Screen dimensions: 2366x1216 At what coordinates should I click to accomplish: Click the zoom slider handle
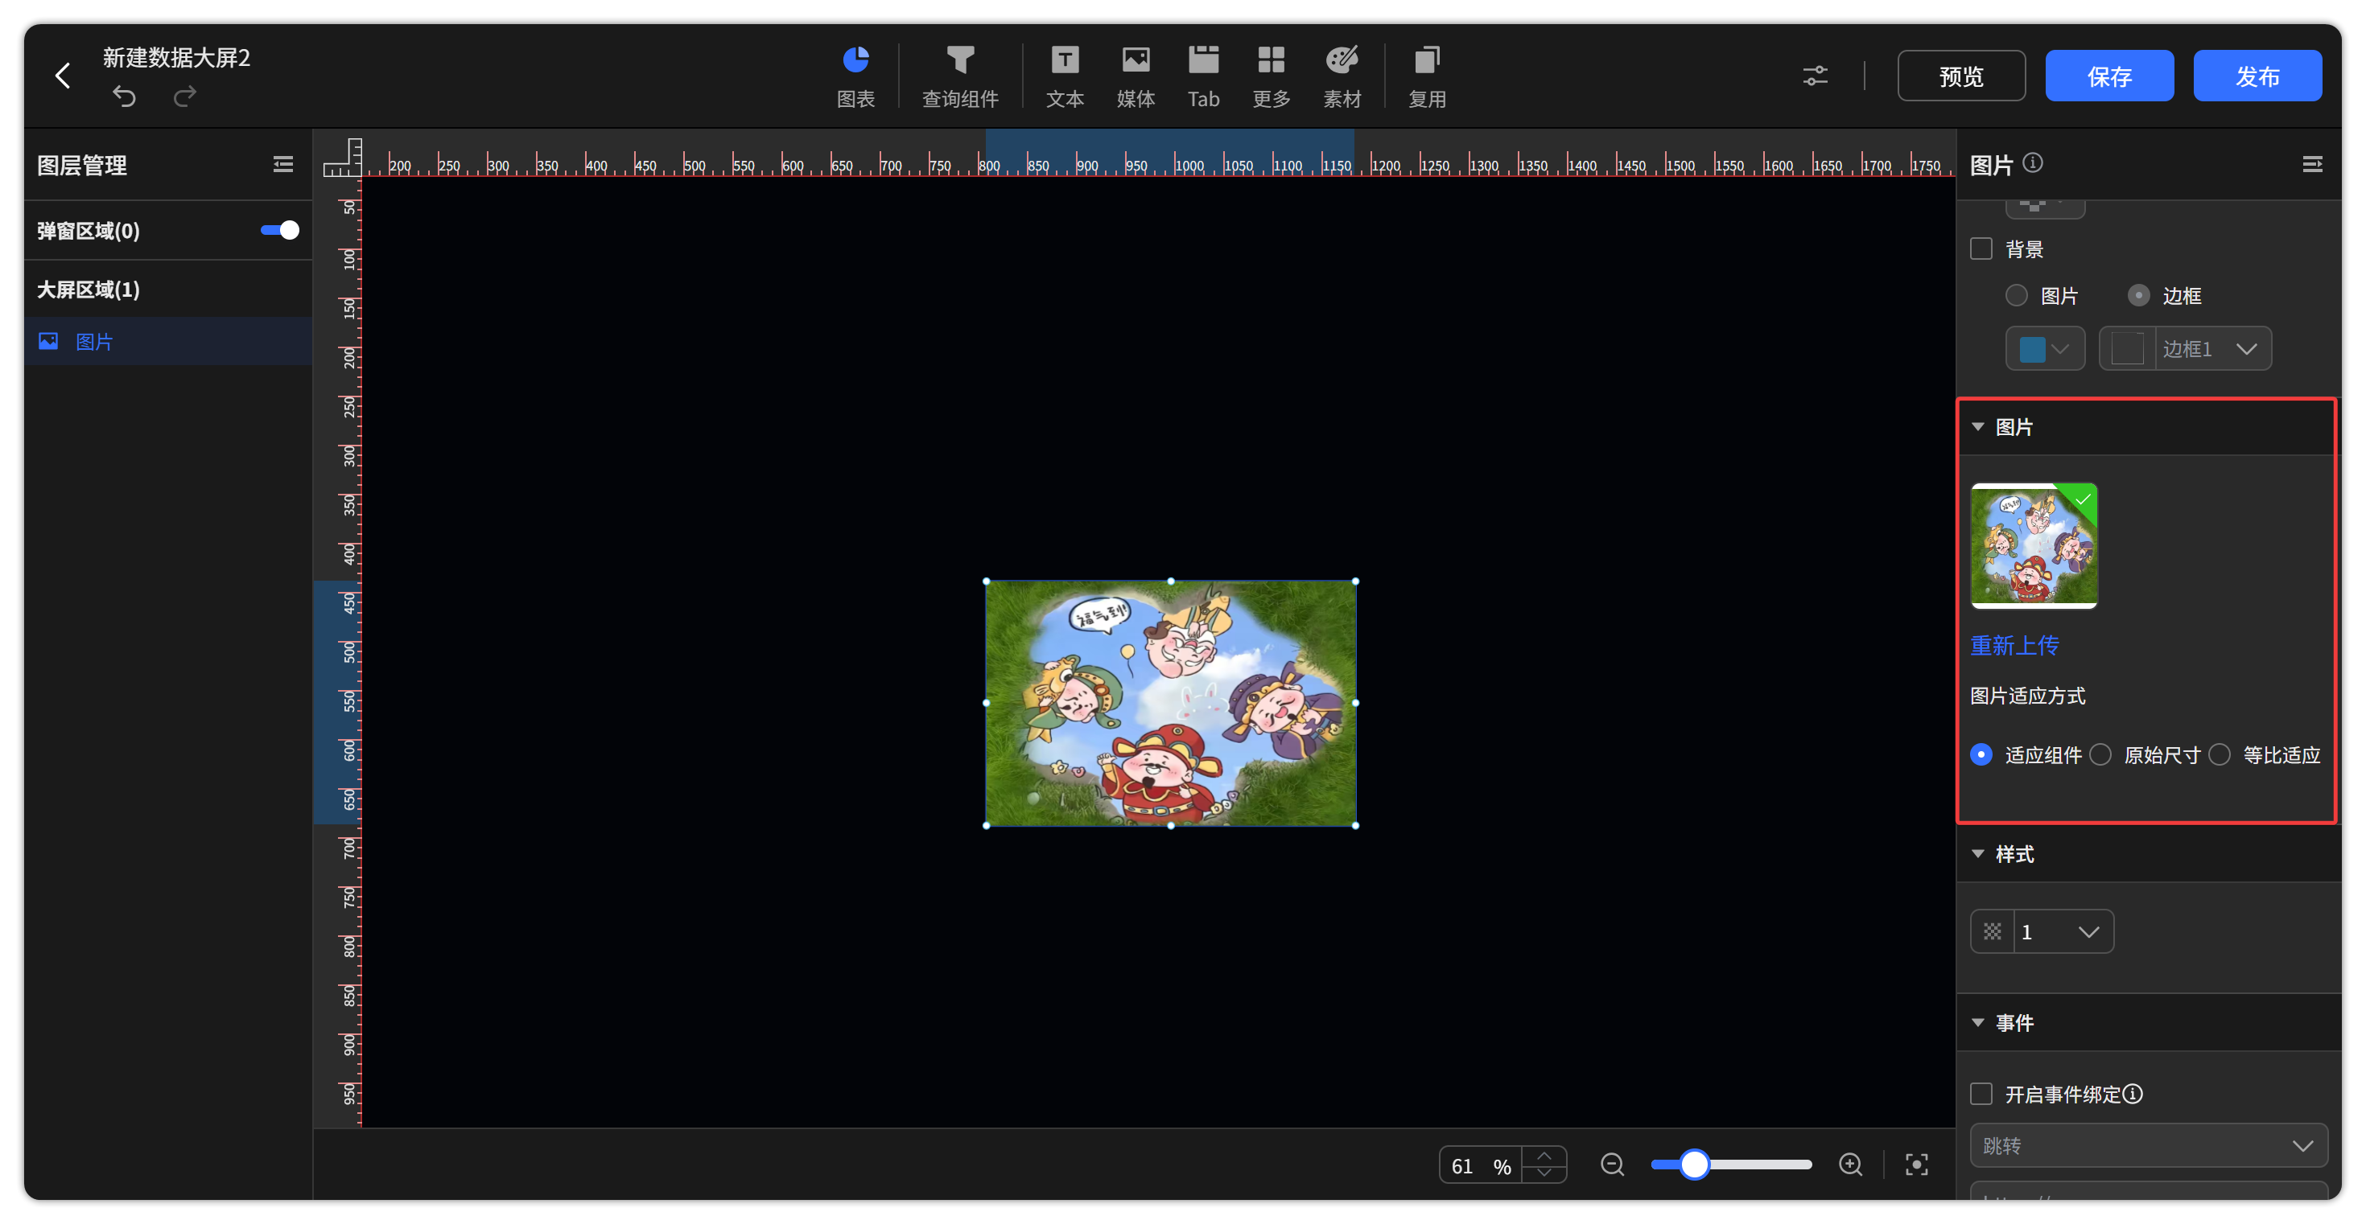[1695, 1165]
